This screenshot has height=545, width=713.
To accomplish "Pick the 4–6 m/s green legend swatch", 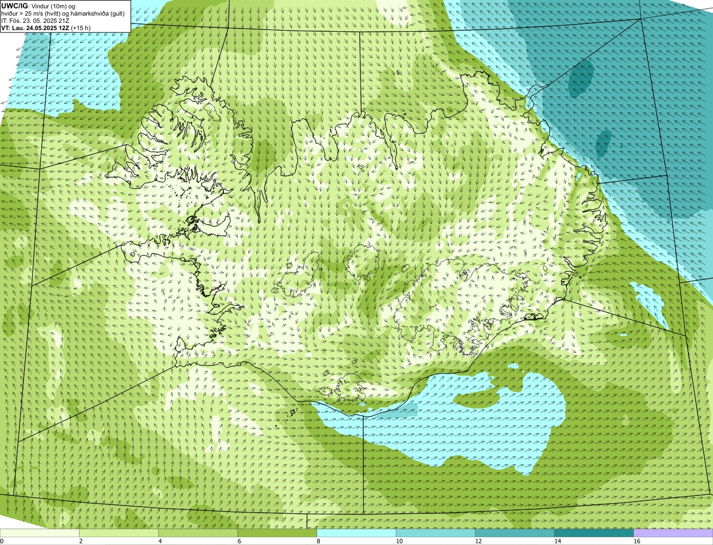I will point(198,533).
